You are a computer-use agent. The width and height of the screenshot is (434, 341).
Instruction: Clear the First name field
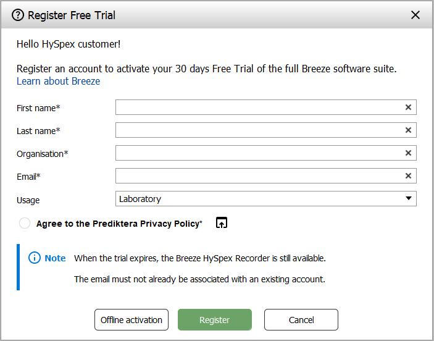point(408,107)
